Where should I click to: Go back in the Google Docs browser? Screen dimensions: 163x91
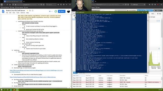[2, 5]
